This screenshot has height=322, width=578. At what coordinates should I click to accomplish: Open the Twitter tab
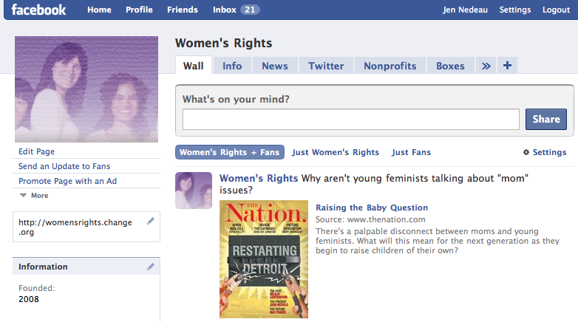326,66
